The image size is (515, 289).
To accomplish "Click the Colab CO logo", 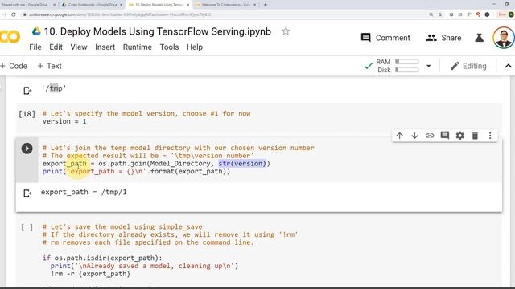I will coord(10,37).
